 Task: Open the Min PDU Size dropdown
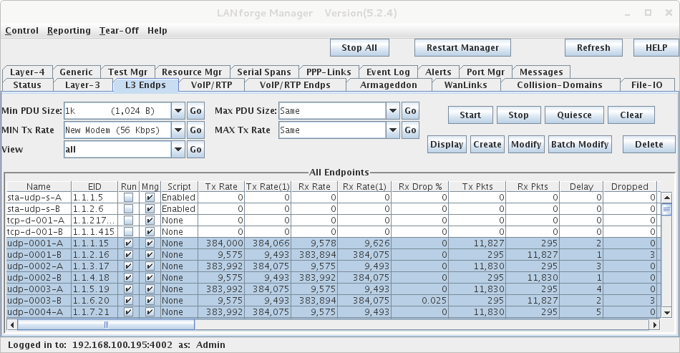coord(178,111)
